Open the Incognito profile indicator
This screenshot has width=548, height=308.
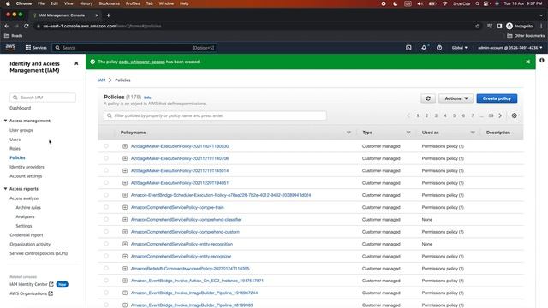click(x=520, y=26)
